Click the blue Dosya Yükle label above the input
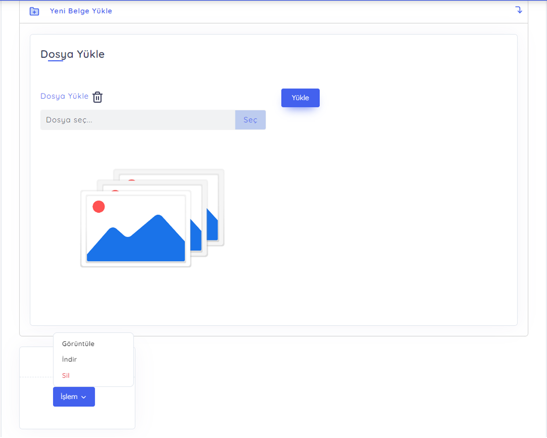Viewport: 547px width, 438px height. click(x=64, y=96)
